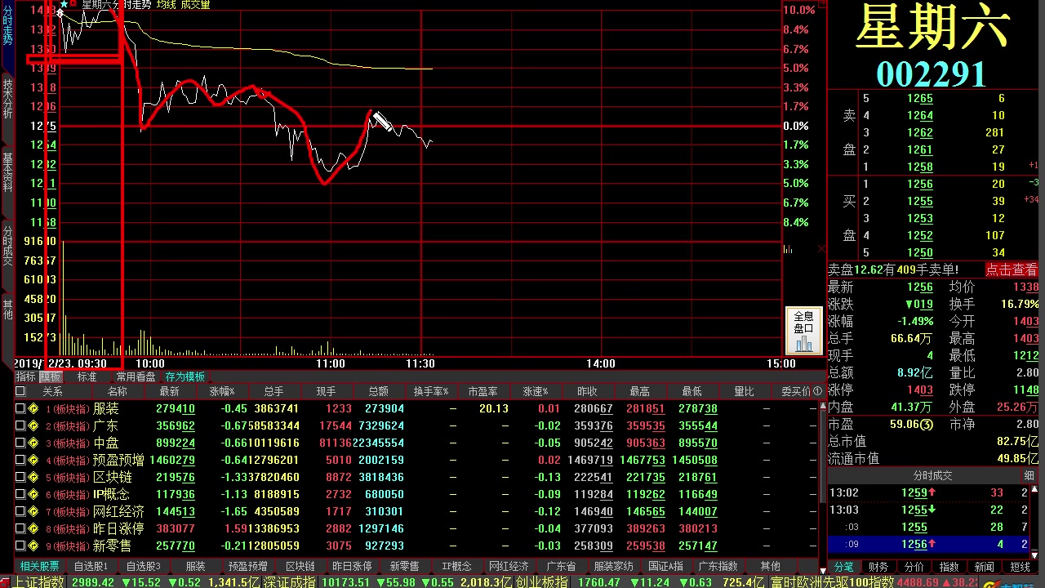Open the 全息盘口 bar-chart button
The image size is (1045, 588).
pos(803,330)
